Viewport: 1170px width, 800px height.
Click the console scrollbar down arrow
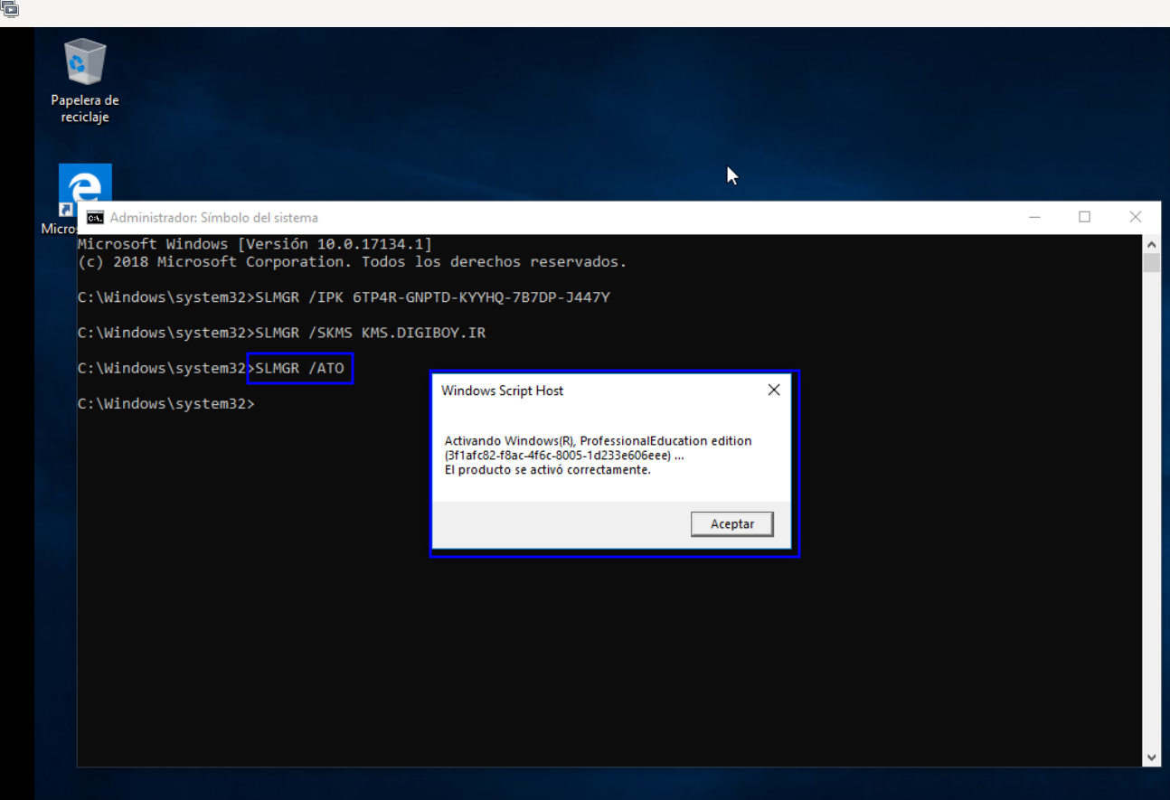click(1151, 758)
